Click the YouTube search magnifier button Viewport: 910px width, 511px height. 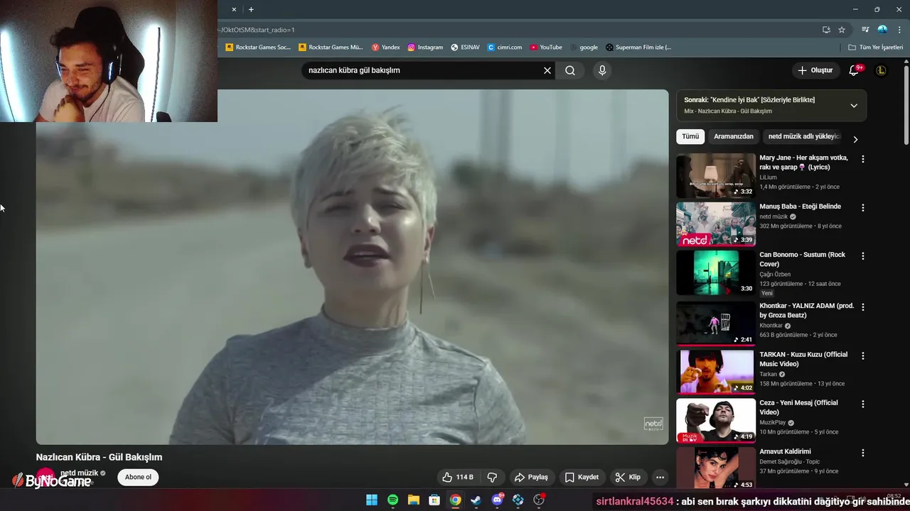(570, 70)
